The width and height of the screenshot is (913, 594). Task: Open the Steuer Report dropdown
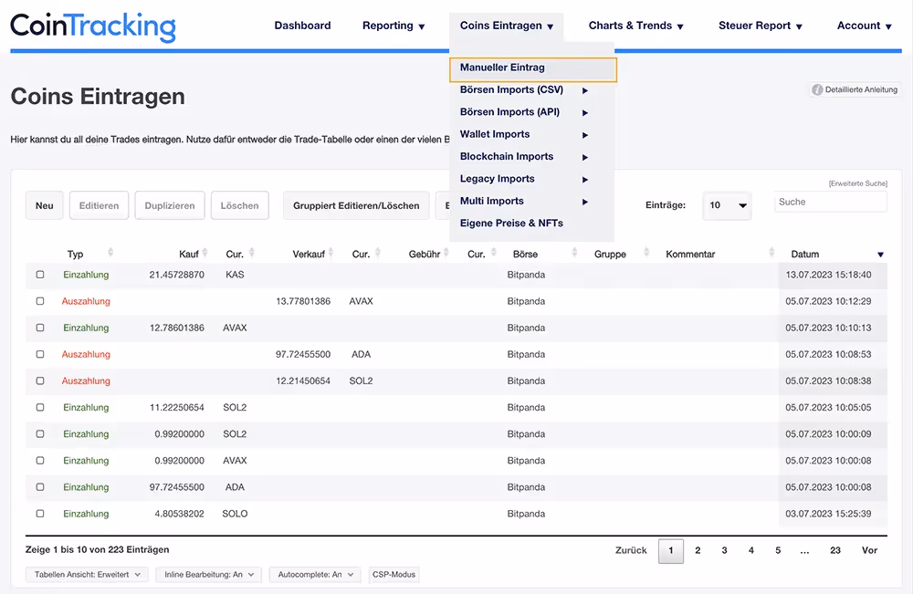pyautogui.click(x=761, y=26)
